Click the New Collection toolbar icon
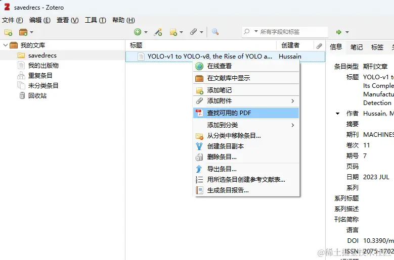This screenshot has width=394, height=260. (x=8, y=32)
